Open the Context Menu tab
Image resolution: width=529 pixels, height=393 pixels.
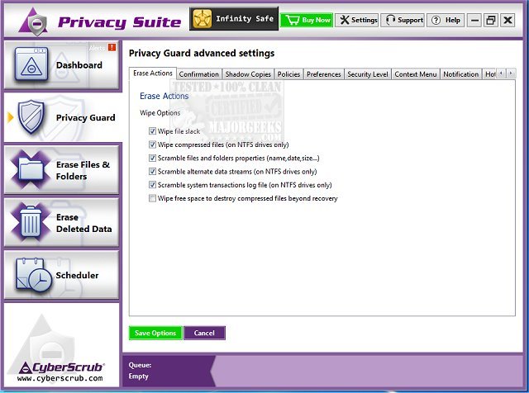click(415, 74)
